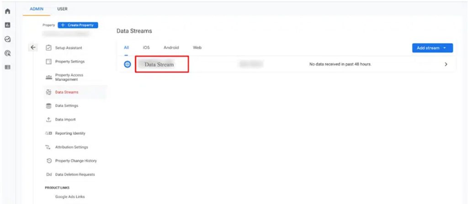Screen dimensions: 468x204
Task: Select the Web stream filter tab
Action: [197, 48]
